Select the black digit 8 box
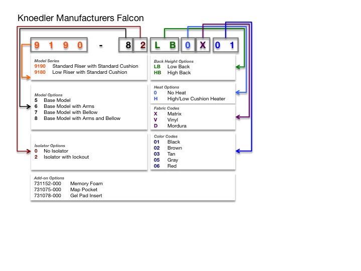 128,46
